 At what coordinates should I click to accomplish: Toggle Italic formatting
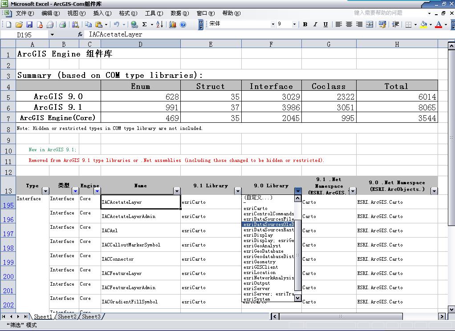315,24
